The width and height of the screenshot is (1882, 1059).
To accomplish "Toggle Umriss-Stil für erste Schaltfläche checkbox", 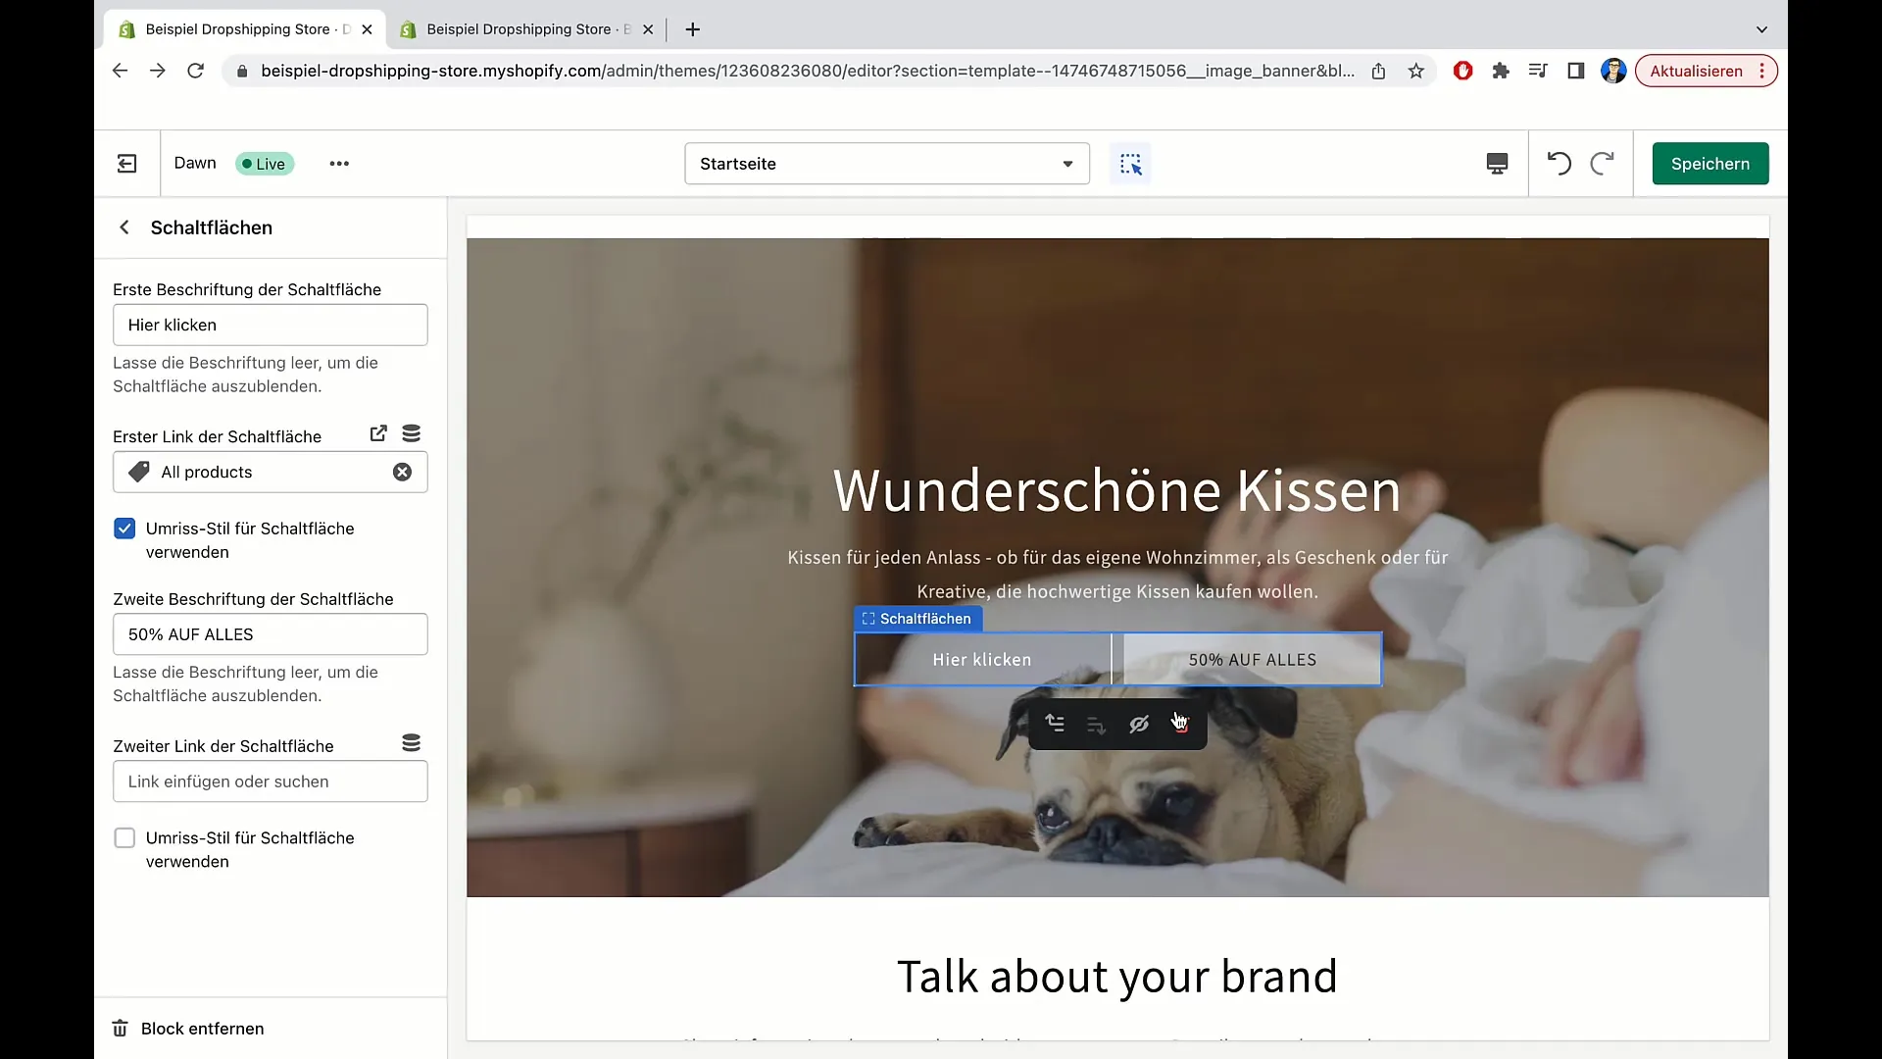I will point(125,528).
